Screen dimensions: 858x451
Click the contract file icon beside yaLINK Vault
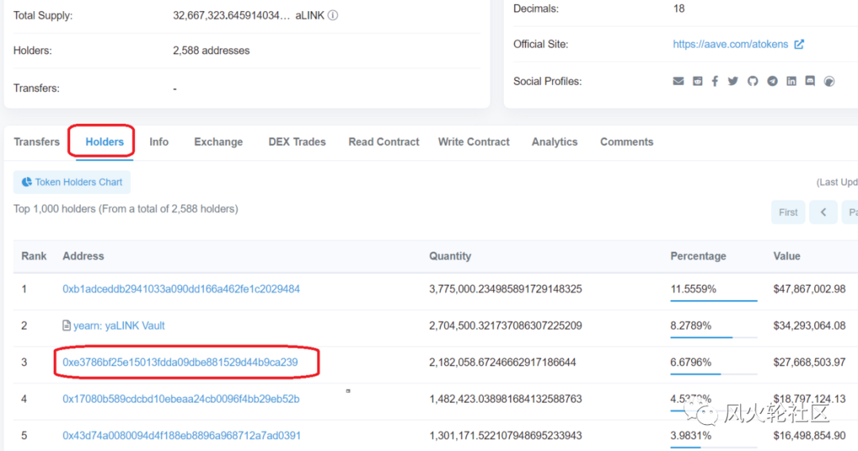(66, 326)
